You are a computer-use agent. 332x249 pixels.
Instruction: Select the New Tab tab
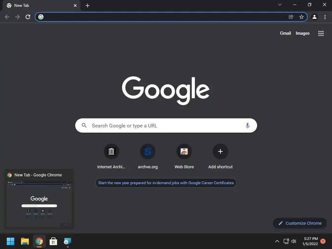coord(41,6)
